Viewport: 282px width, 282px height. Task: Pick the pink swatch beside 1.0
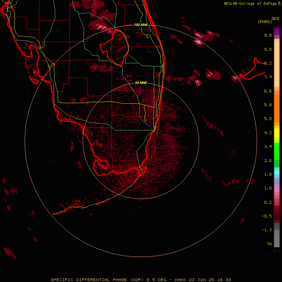tap(277, 190)
